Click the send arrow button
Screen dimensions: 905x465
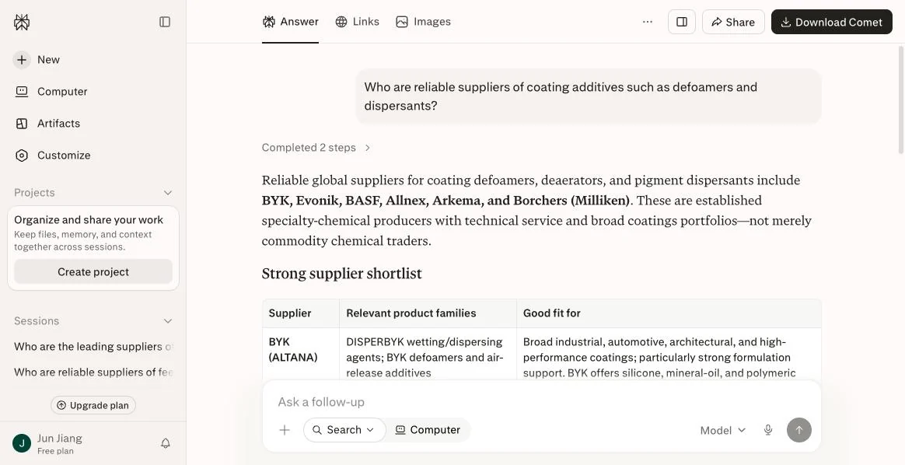[x=799, y=430]
